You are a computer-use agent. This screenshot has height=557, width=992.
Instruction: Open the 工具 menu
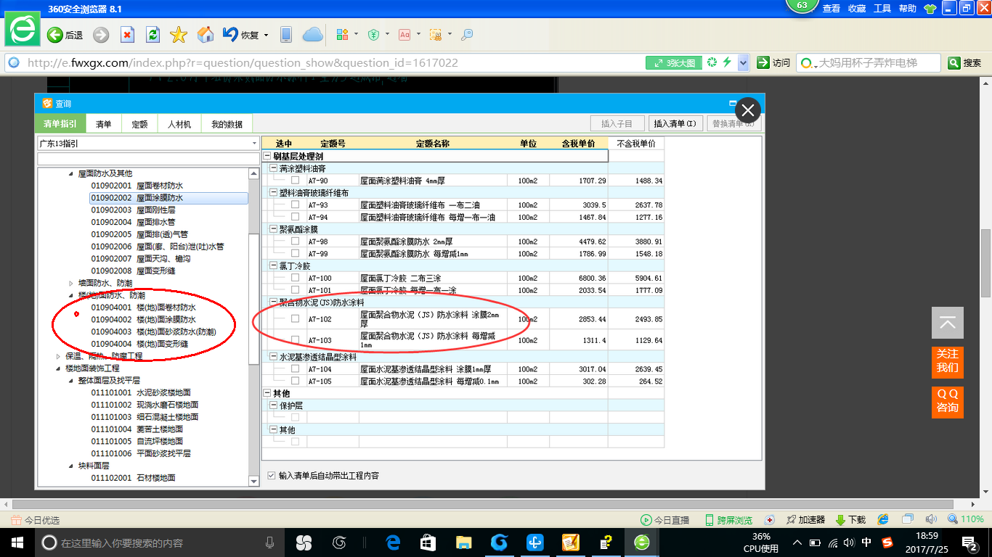coord(882,9)
